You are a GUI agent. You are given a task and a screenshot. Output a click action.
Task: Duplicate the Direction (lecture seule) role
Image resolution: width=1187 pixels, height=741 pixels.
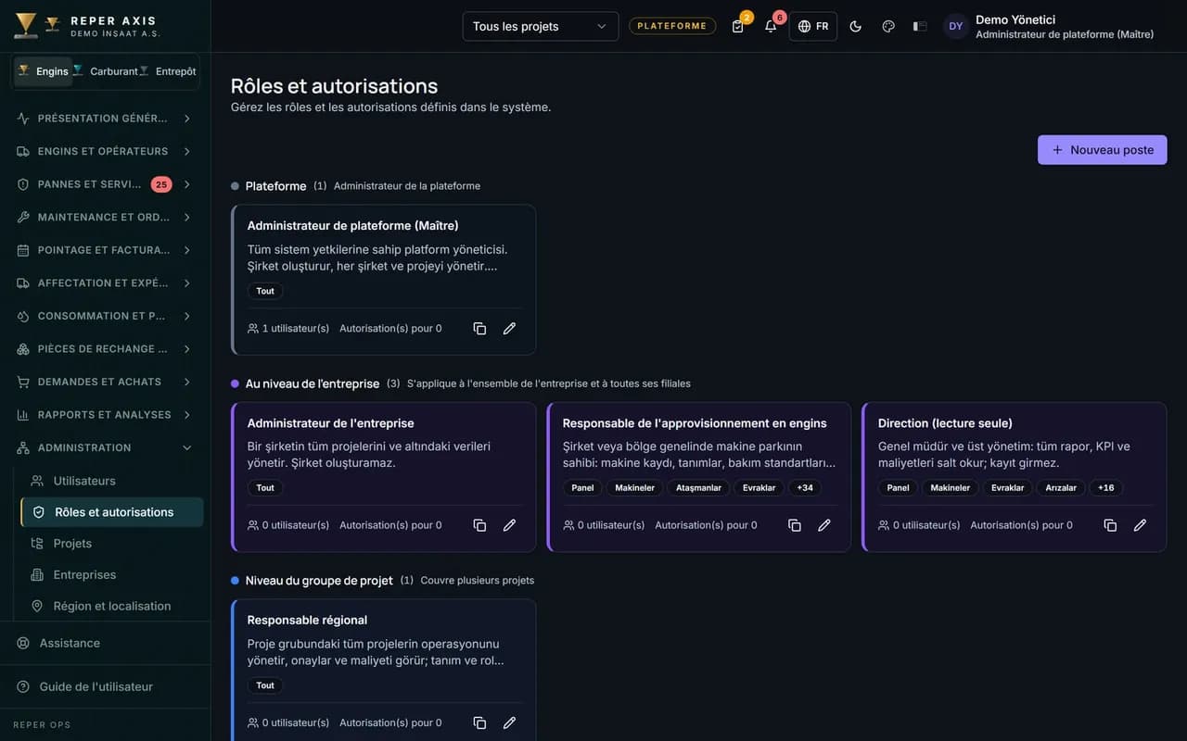[1110, 525]
